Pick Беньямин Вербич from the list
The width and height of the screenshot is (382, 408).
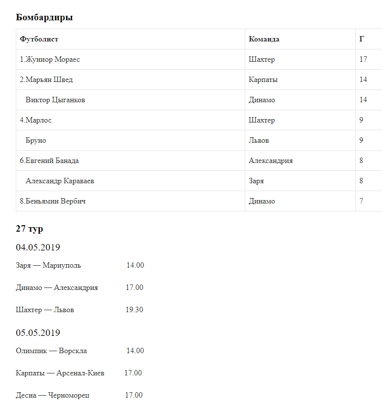click(x=53, y=201)
